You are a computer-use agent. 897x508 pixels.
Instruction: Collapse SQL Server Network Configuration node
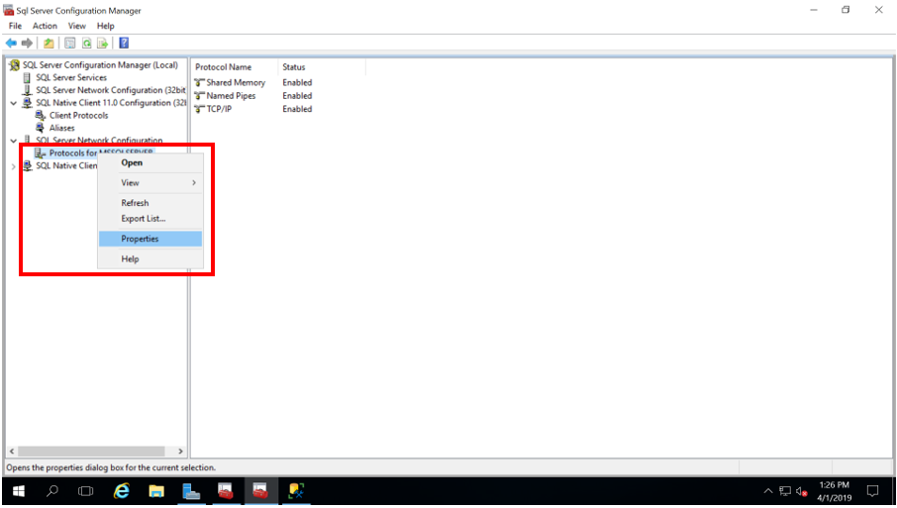(x=14, y=141)
